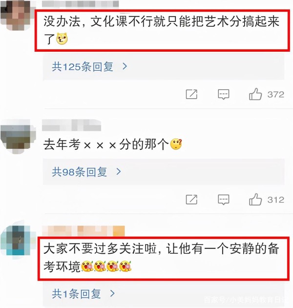Expand 共125条回复 replies chevron
This screenshot has width=293, height=308.
pyautogui.click(x=125, y=66)
